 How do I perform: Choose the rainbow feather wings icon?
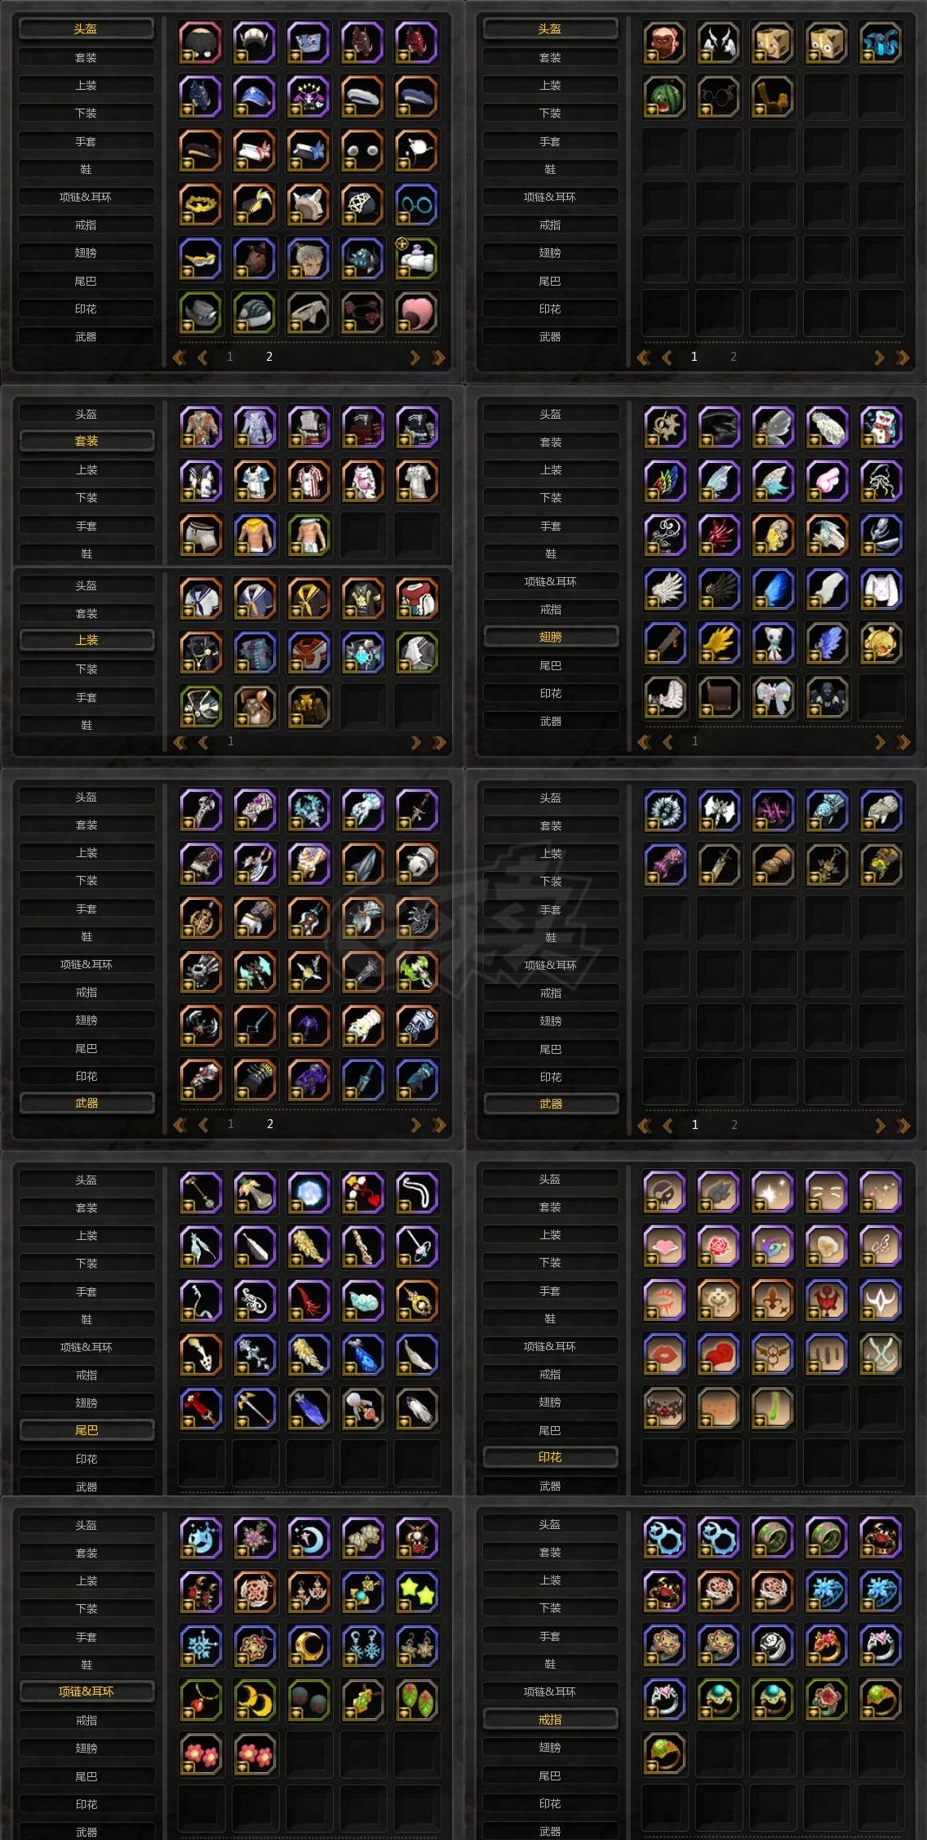click(x=664, y=481)
